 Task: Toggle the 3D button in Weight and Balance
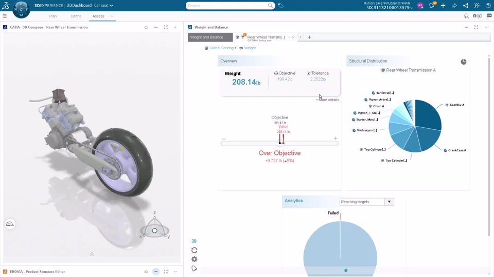tap(194, 241)
